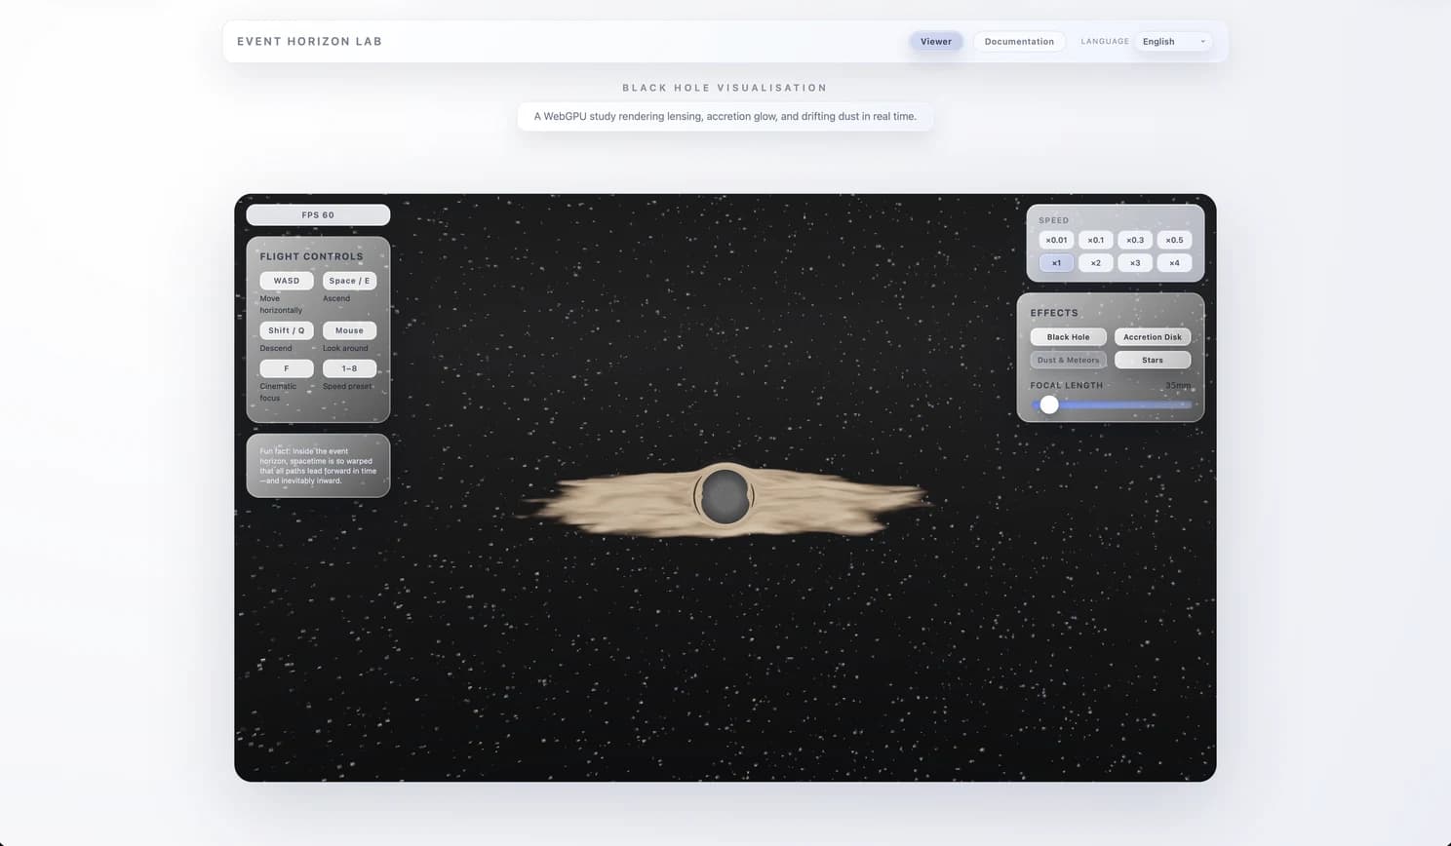Choose the ×3 speed button
The width and height of the screenshot is (1451, 846).
click(1135, 263)
